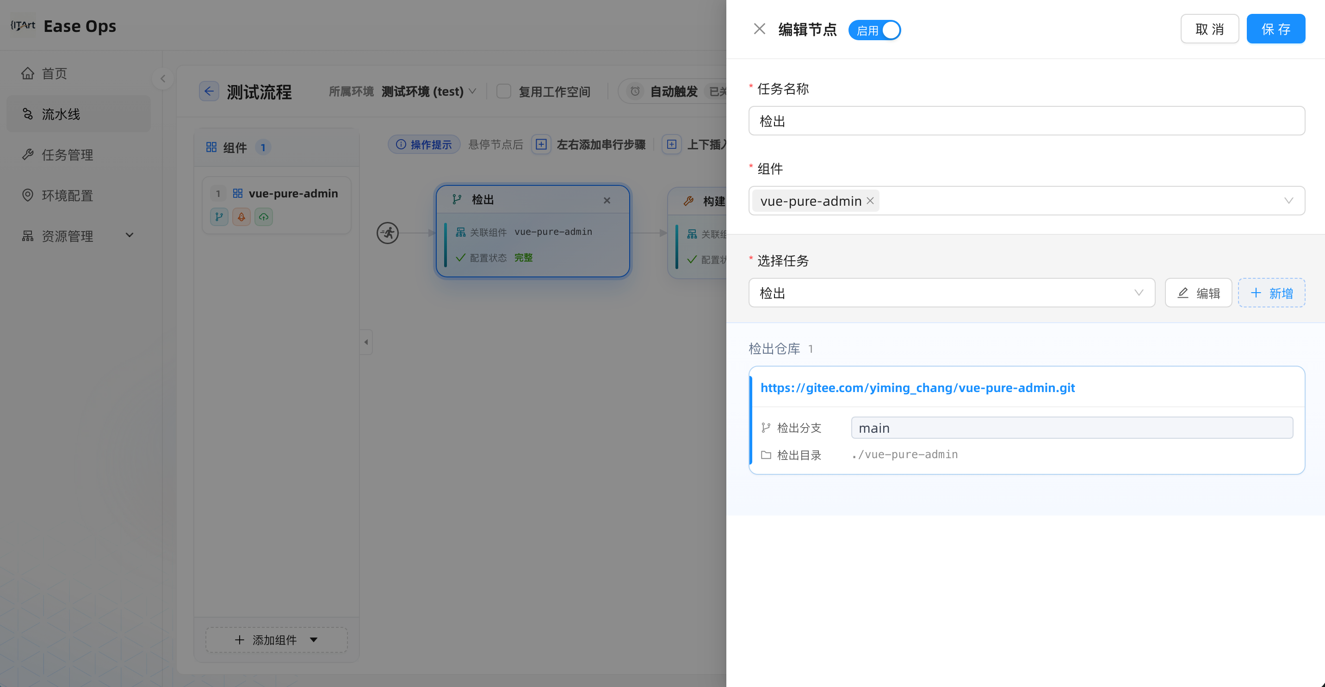1325x687 pixels.
Task: Click the 保存 button
Action: click(1275, 29)
